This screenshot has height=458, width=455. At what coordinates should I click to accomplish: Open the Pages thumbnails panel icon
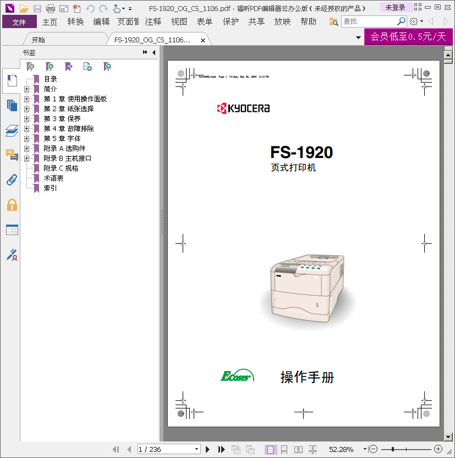coord(12,106)
